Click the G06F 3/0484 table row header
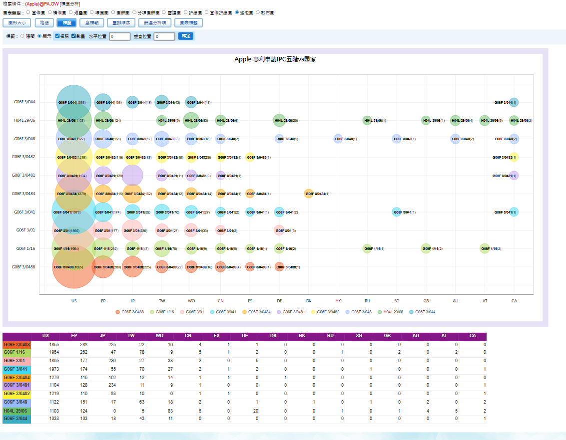This screenshot has width=566, height=440. pyautogui.click(x=16, y=378)
